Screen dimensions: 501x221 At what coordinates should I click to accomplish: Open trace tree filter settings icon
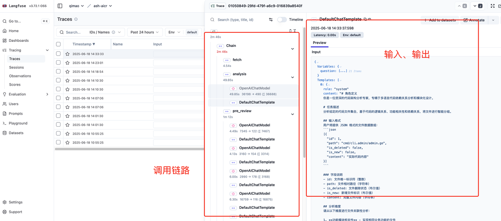coord(271,20)
